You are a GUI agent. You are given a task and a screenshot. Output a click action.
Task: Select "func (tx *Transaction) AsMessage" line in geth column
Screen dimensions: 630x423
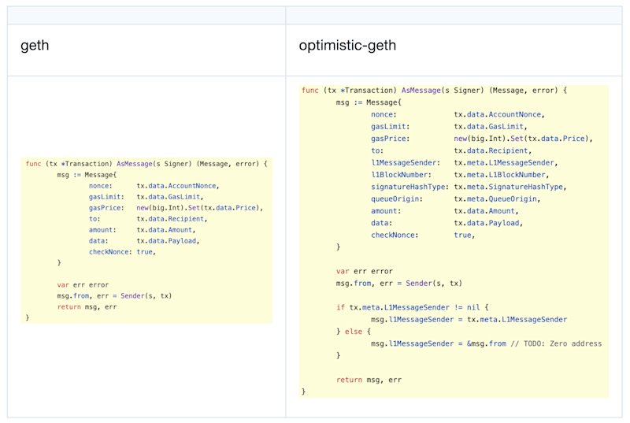click(146, 164)
